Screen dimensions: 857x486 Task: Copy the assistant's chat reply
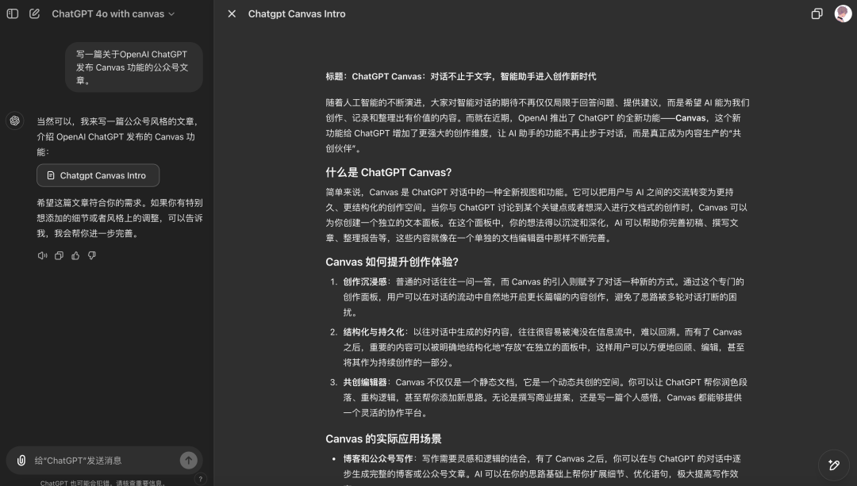coord(59,255)
